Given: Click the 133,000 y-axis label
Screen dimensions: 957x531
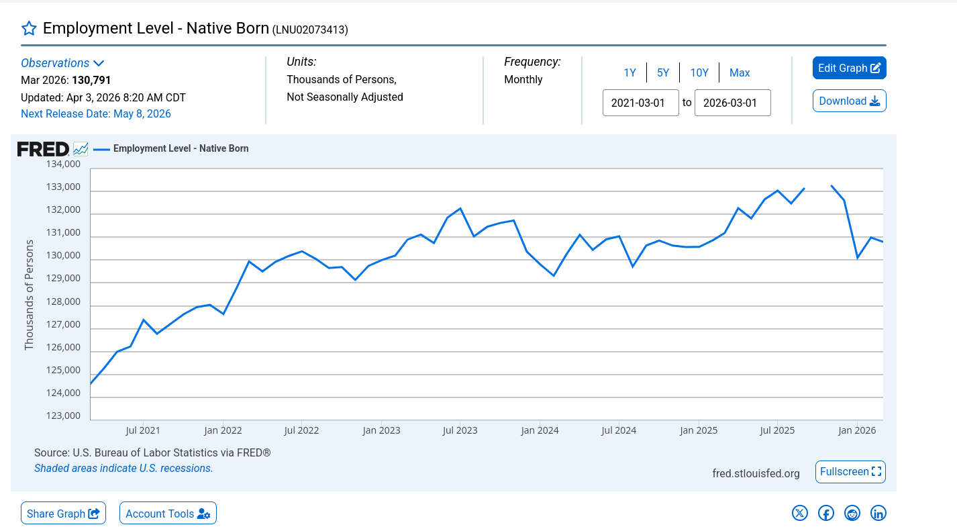Looking at the screenshot, I should [x=63, y=187].
